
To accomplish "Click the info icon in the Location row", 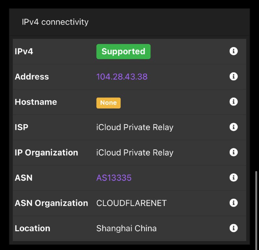I will pos(233,228).
